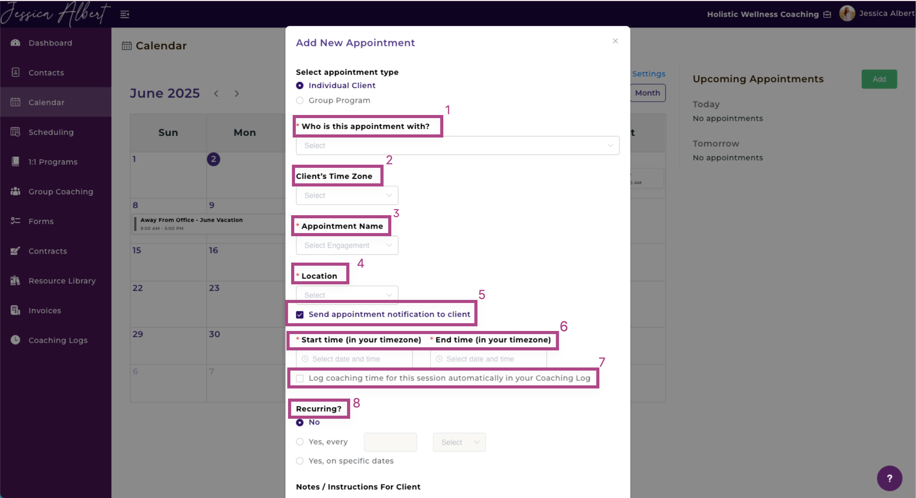Open Away From Office June Vacation event
916x498 pixels.
[210, 224]
